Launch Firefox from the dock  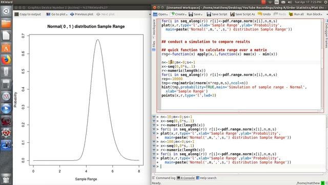click(6, 60)
